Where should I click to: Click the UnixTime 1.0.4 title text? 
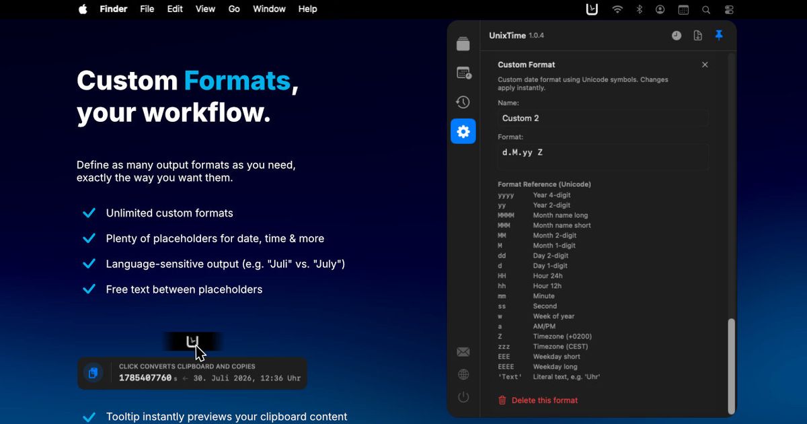[x=516, y=35]
